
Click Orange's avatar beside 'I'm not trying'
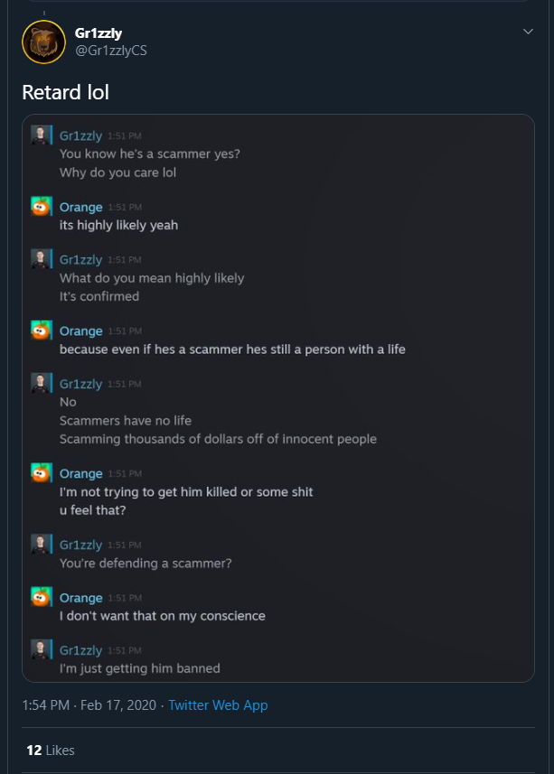tap(40, 473)
